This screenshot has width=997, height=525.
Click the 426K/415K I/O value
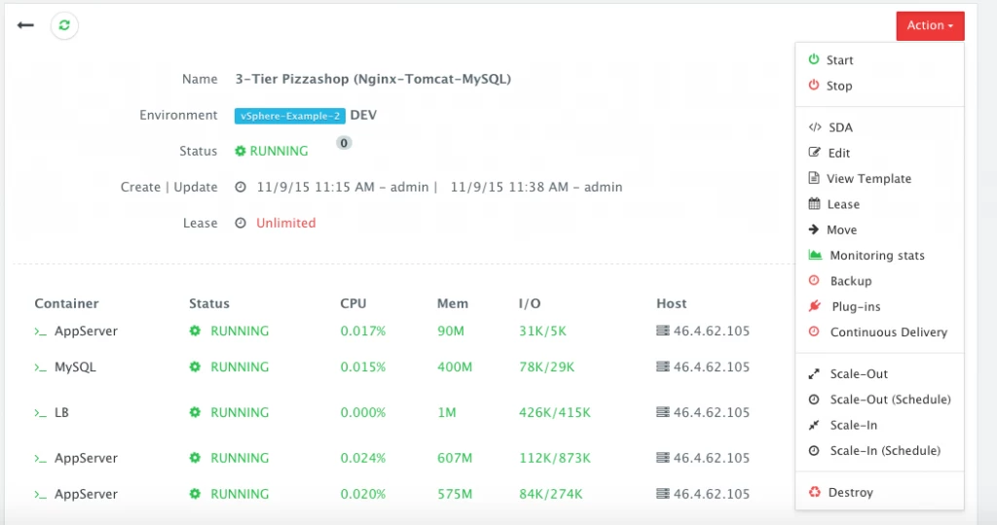click(x=554, y=412)
